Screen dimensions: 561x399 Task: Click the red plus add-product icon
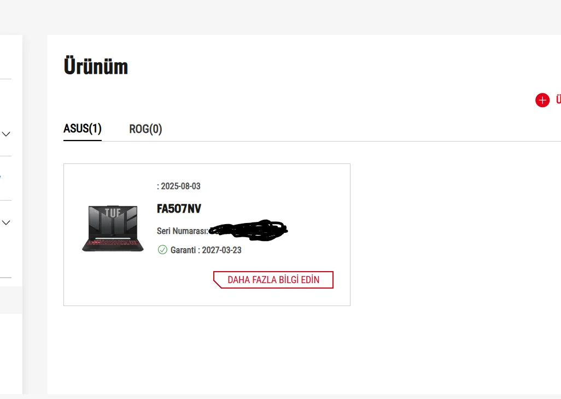click(542, 100)
